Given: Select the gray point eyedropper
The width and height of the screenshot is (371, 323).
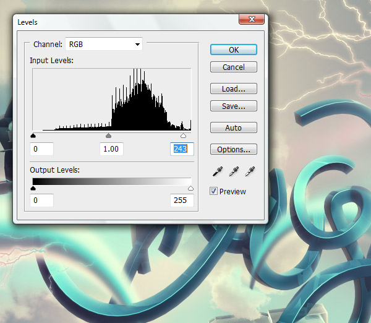Looking at the screenshot, I should pos(234,171).
